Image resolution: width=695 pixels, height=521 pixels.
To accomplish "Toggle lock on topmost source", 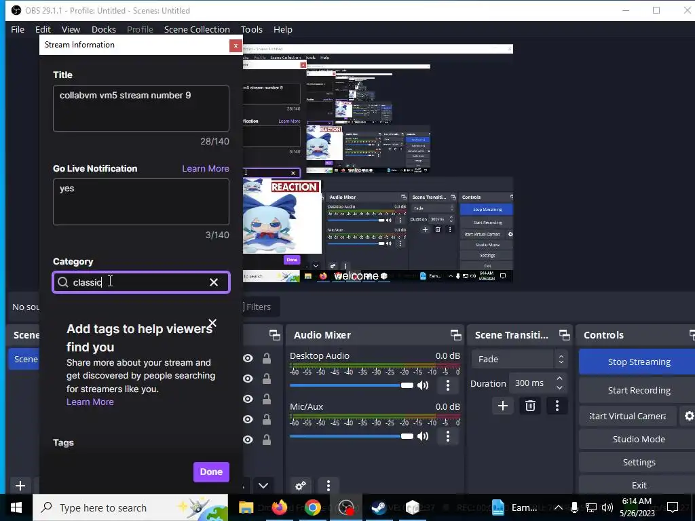I will click(266, 358).
